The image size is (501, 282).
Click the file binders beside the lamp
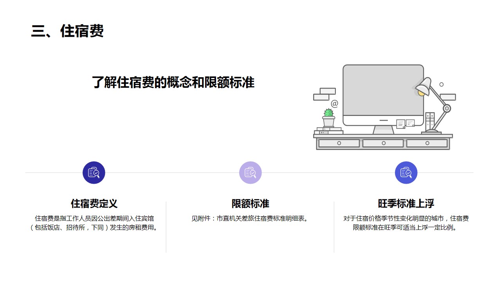click(x=430, y=121)
